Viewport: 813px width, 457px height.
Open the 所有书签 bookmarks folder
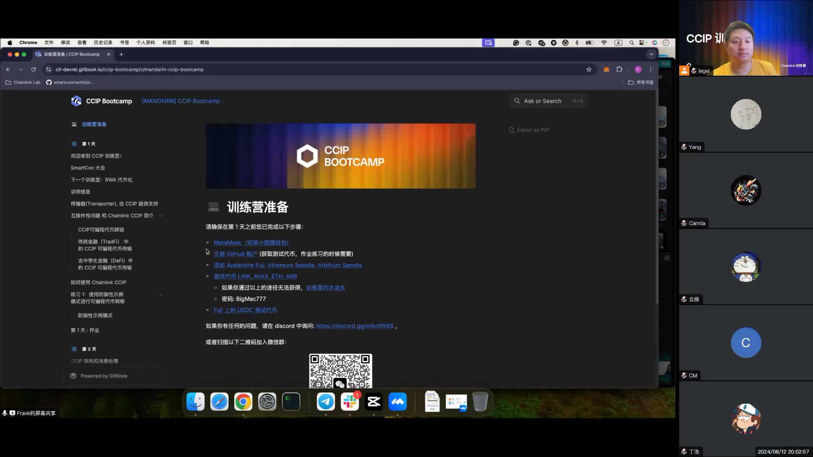click(x=641, y=83)
